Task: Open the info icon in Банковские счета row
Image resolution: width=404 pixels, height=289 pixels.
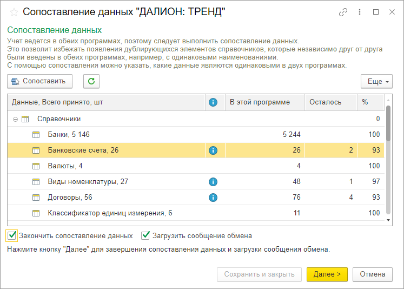Action: (213, 150)
